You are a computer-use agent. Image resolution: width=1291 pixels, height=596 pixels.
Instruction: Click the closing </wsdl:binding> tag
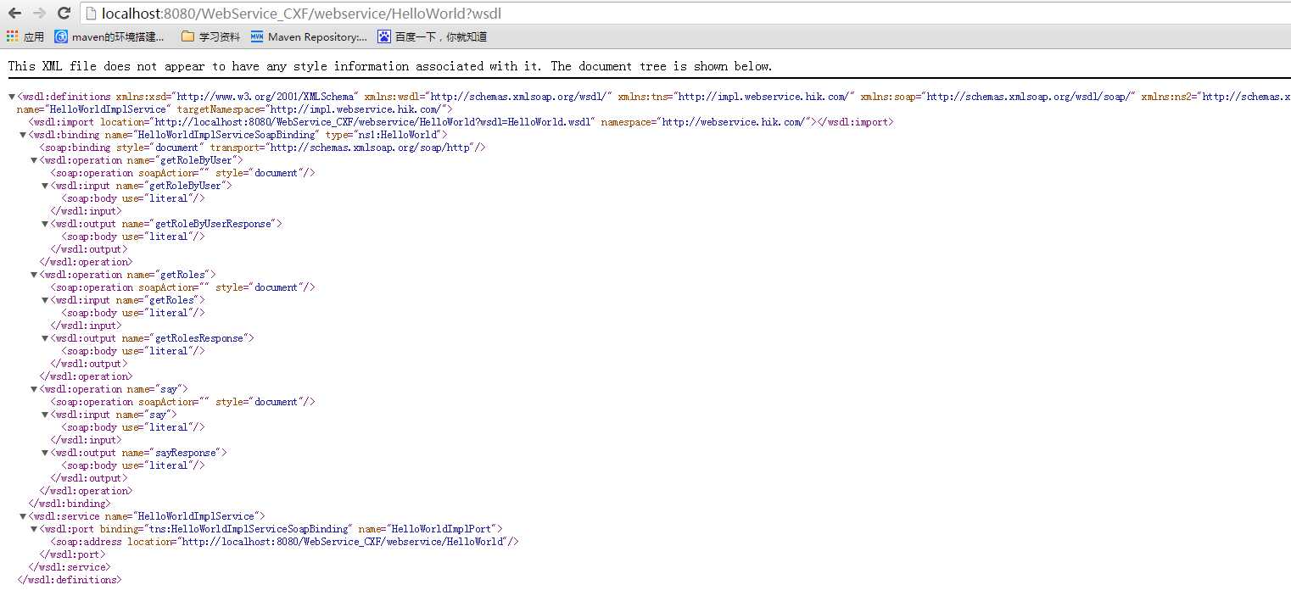(70, 504)
